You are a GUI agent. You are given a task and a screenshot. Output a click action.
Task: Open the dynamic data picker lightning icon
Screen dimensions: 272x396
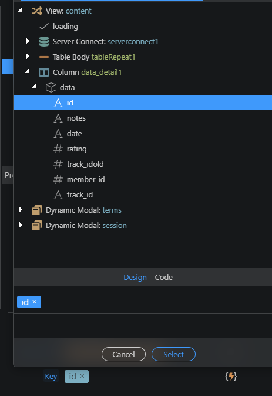[x=231, y=377]
